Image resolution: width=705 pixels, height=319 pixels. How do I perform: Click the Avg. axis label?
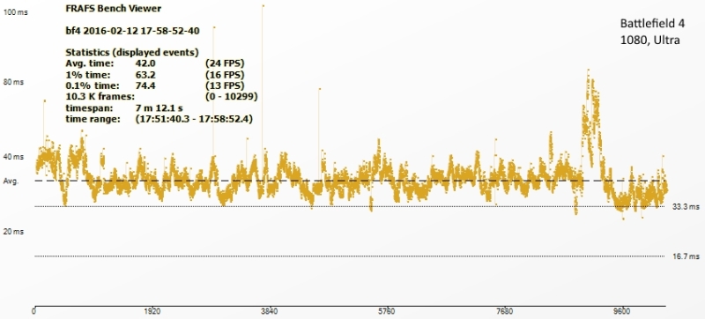pos(11,182)
